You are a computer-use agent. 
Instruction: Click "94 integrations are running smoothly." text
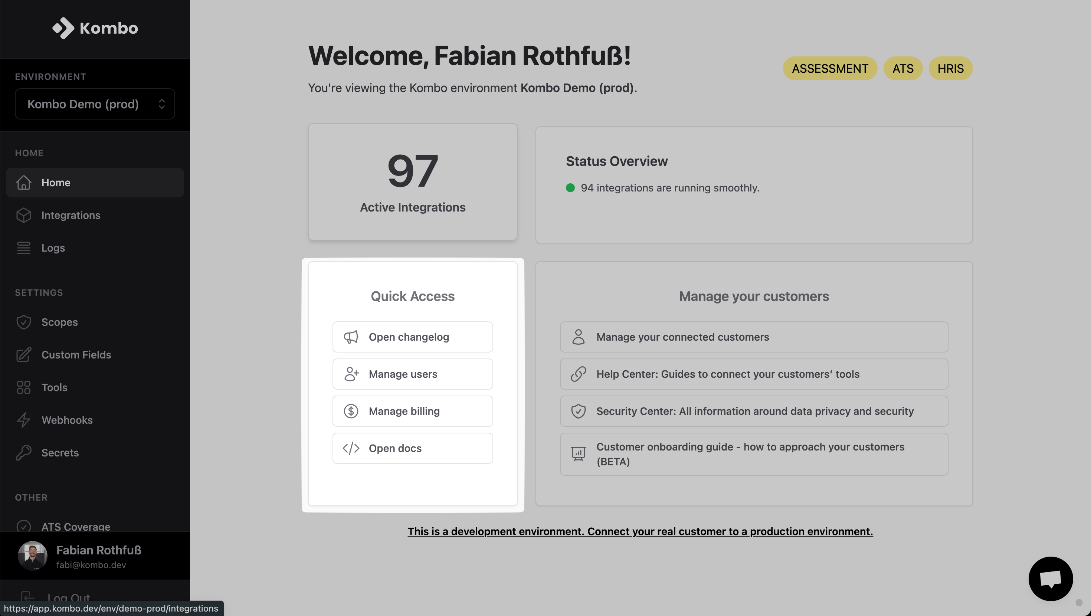tap(670, 188)
